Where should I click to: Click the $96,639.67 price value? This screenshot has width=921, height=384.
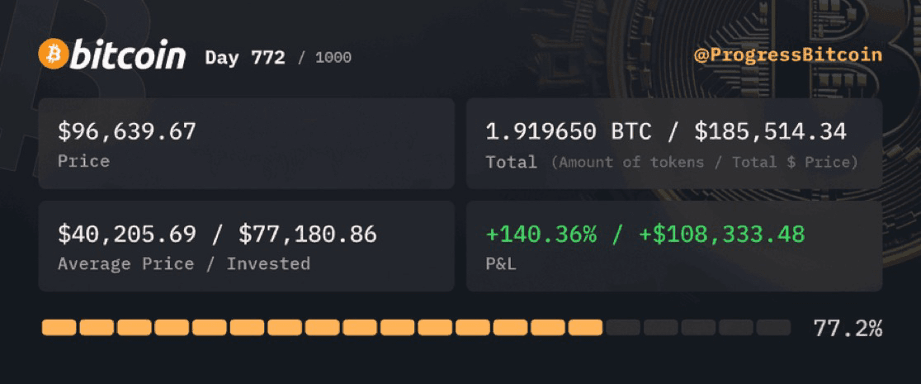[x=127, y=132]
